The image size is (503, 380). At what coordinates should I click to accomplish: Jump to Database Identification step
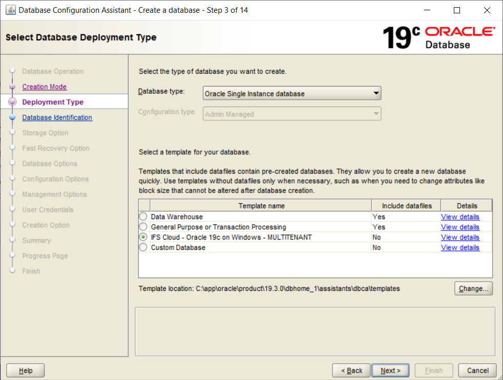57,118
